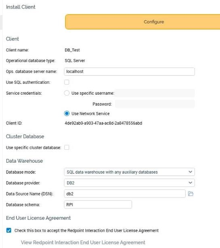
Task: Click the DSN folder browse icon
Action: (x=191, y=193)
